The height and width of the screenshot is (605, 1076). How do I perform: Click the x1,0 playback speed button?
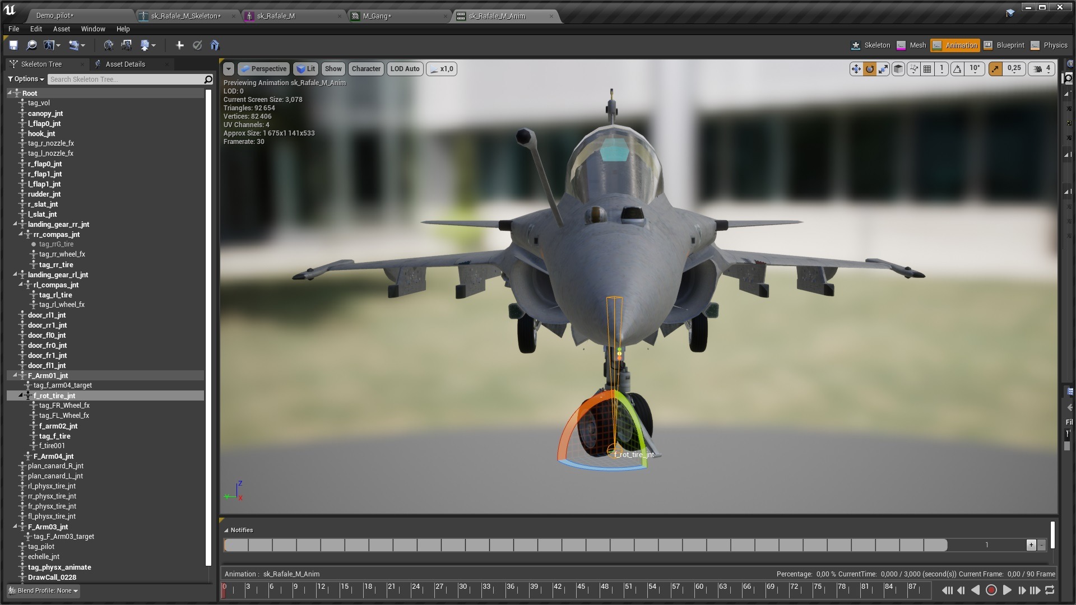click(442, 69)
